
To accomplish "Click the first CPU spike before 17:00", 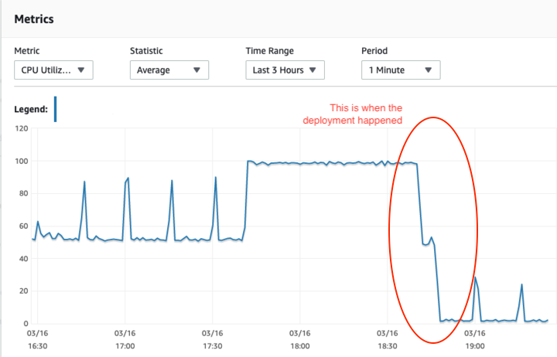I will click(84, 182).
